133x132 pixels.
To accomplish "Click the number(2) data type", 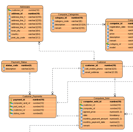I will coord(115,122).
